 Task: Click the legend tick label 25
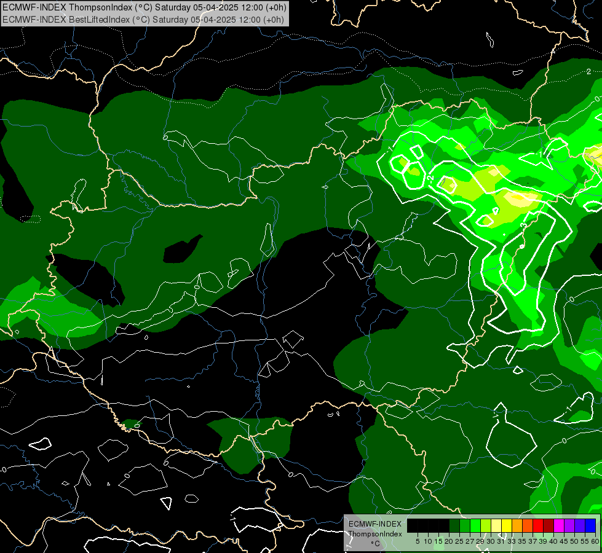coord(459,541)
